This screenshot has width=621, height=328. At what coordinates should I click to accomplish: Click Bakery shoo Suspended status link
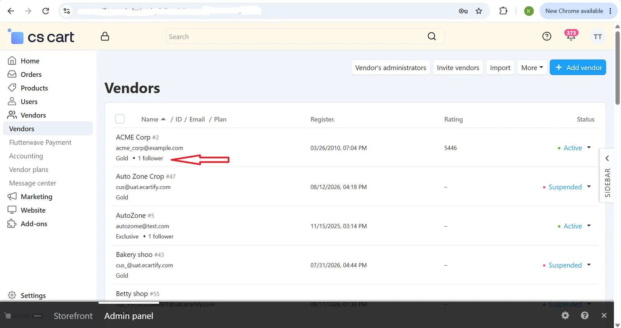click(x=565, y=265)
